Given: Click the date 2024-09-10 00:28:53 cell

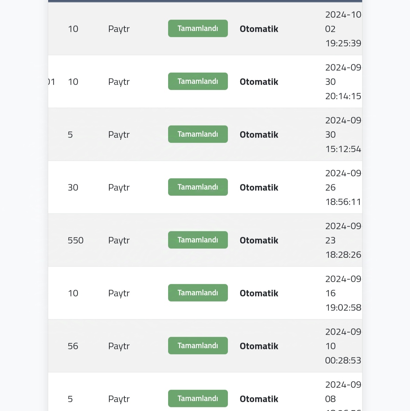Looking at the screenshot, I should [x=343, y=346].
